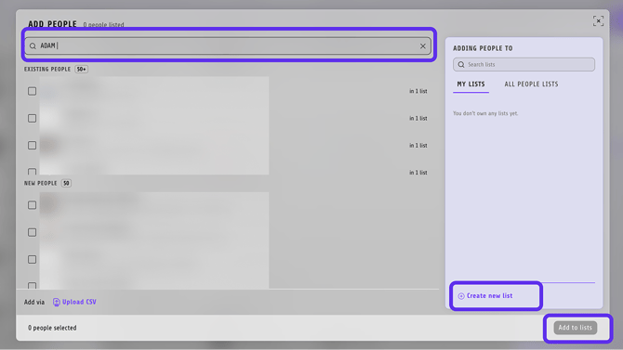Check the third existing person checkbox

[33, 145]
